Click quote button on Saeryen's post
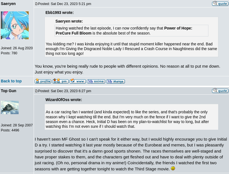This screenshot has width=229, height=174. [220, 4]
